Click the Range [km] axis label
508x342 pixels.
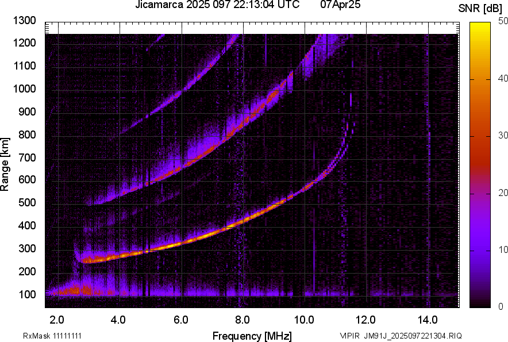5,164
